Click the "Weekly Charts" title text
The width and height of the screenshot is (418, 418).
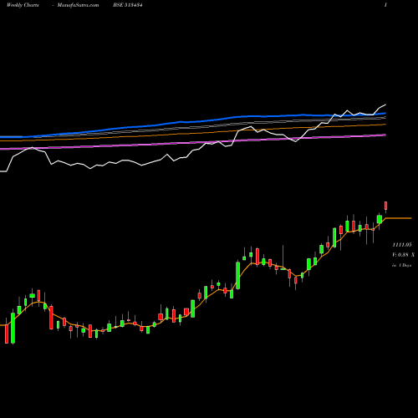[23, 5]
